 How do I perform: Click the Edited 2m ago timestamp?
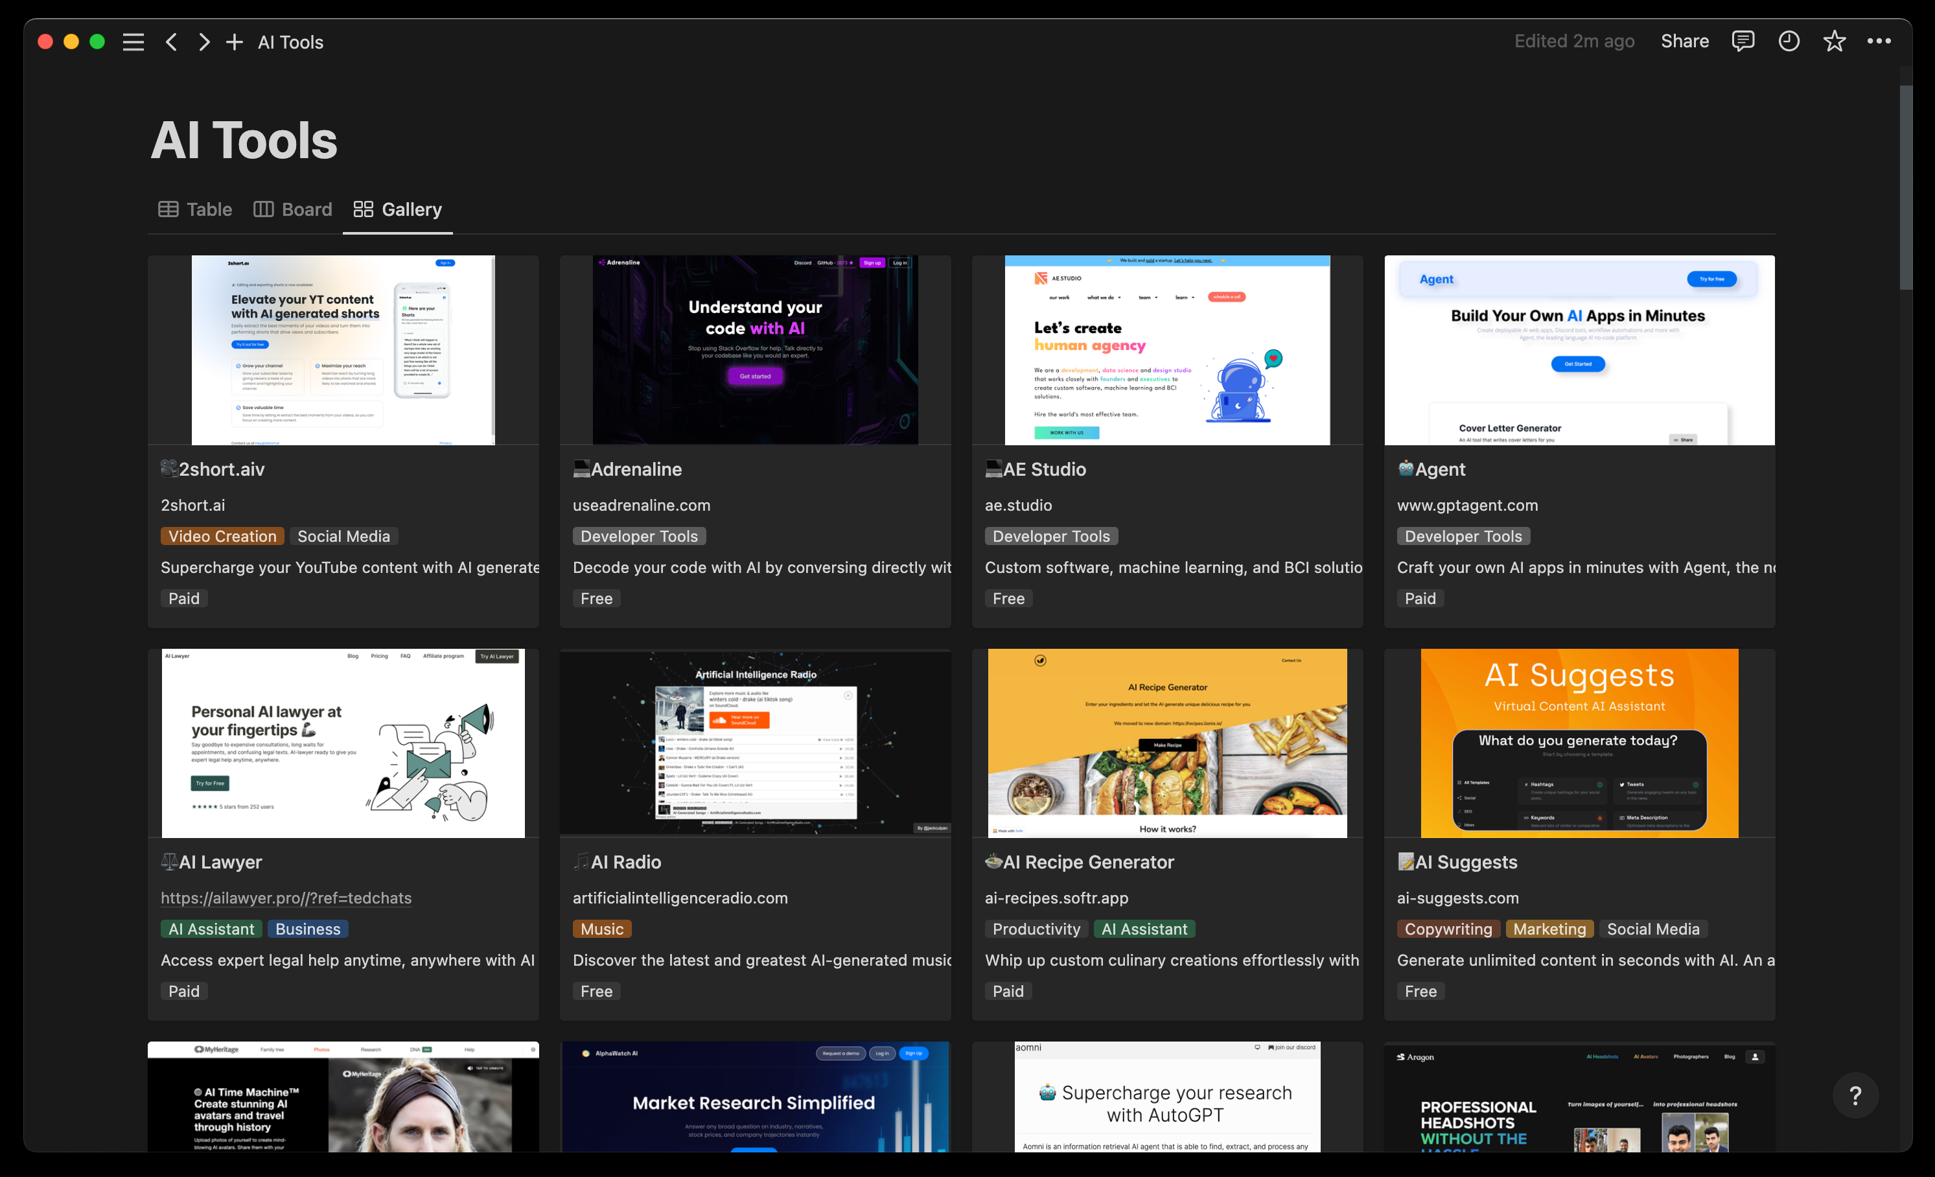1574,41
